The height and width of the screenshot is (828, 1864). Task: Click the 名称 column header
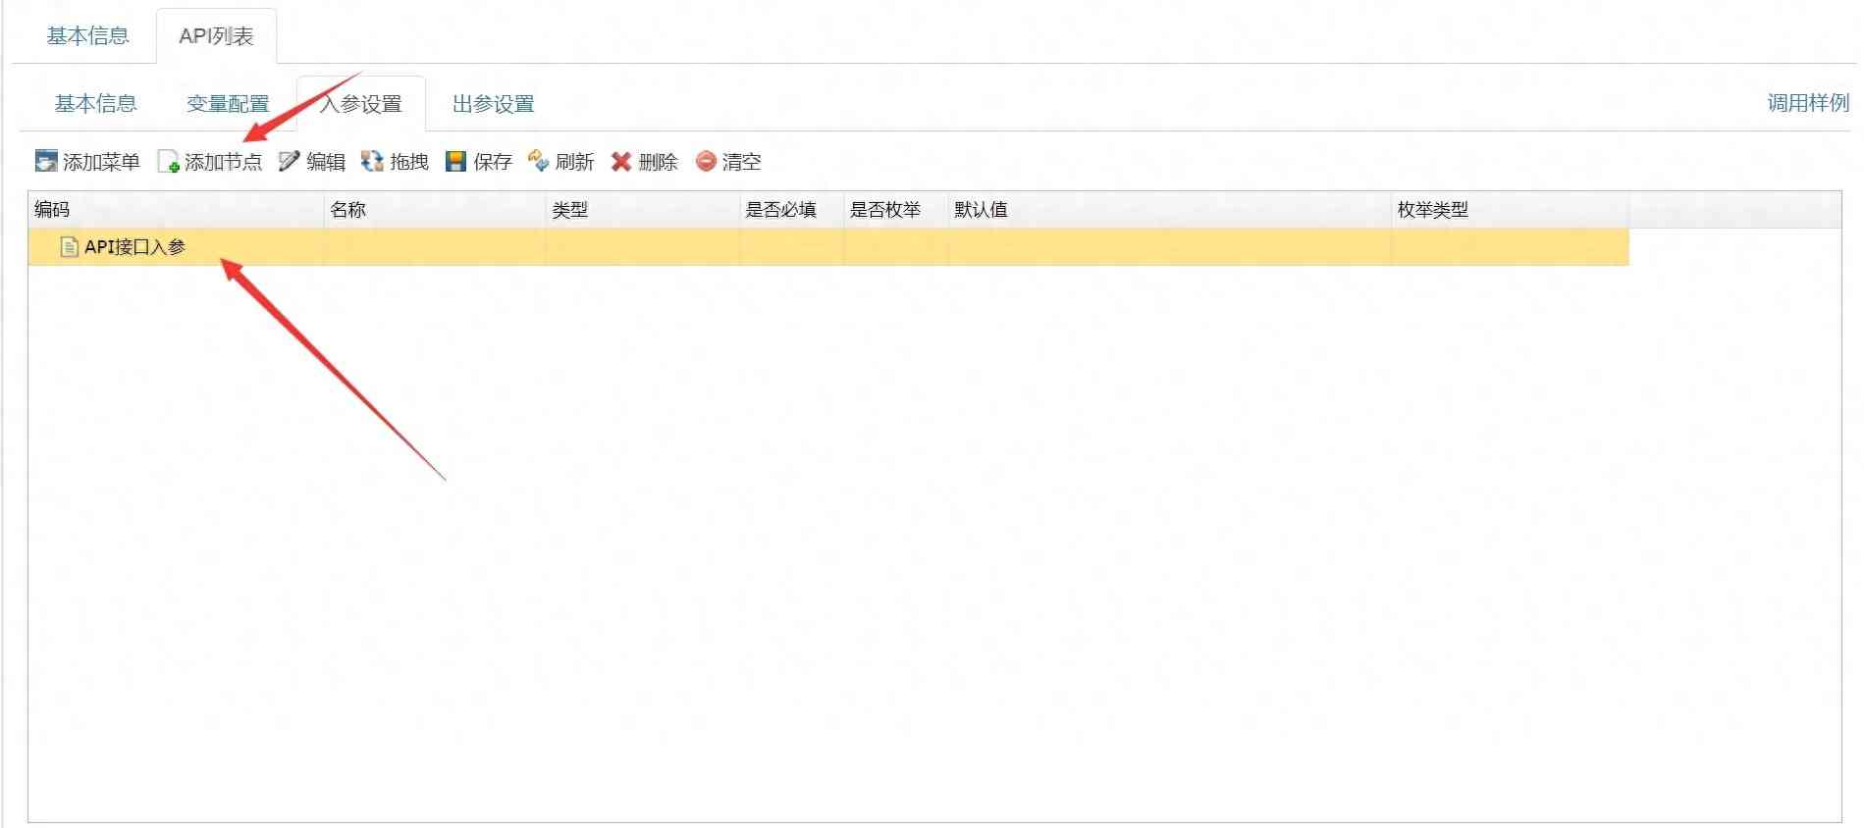435,209
